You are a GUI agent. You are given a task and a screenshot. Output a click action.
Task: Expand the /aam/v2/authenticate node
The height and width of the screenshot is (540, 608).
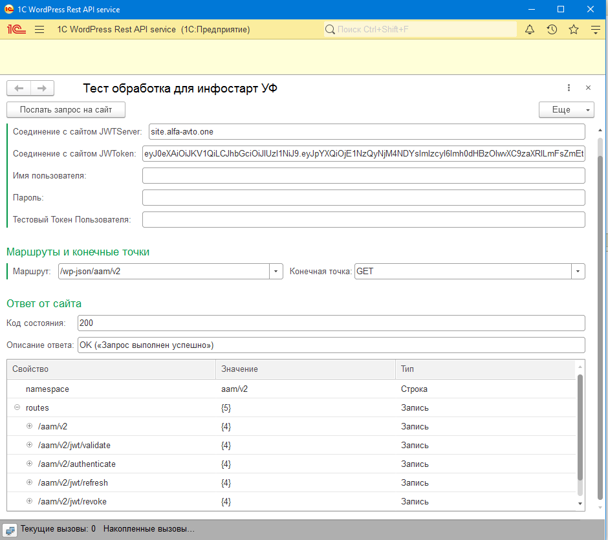click(x=30, y=464)
